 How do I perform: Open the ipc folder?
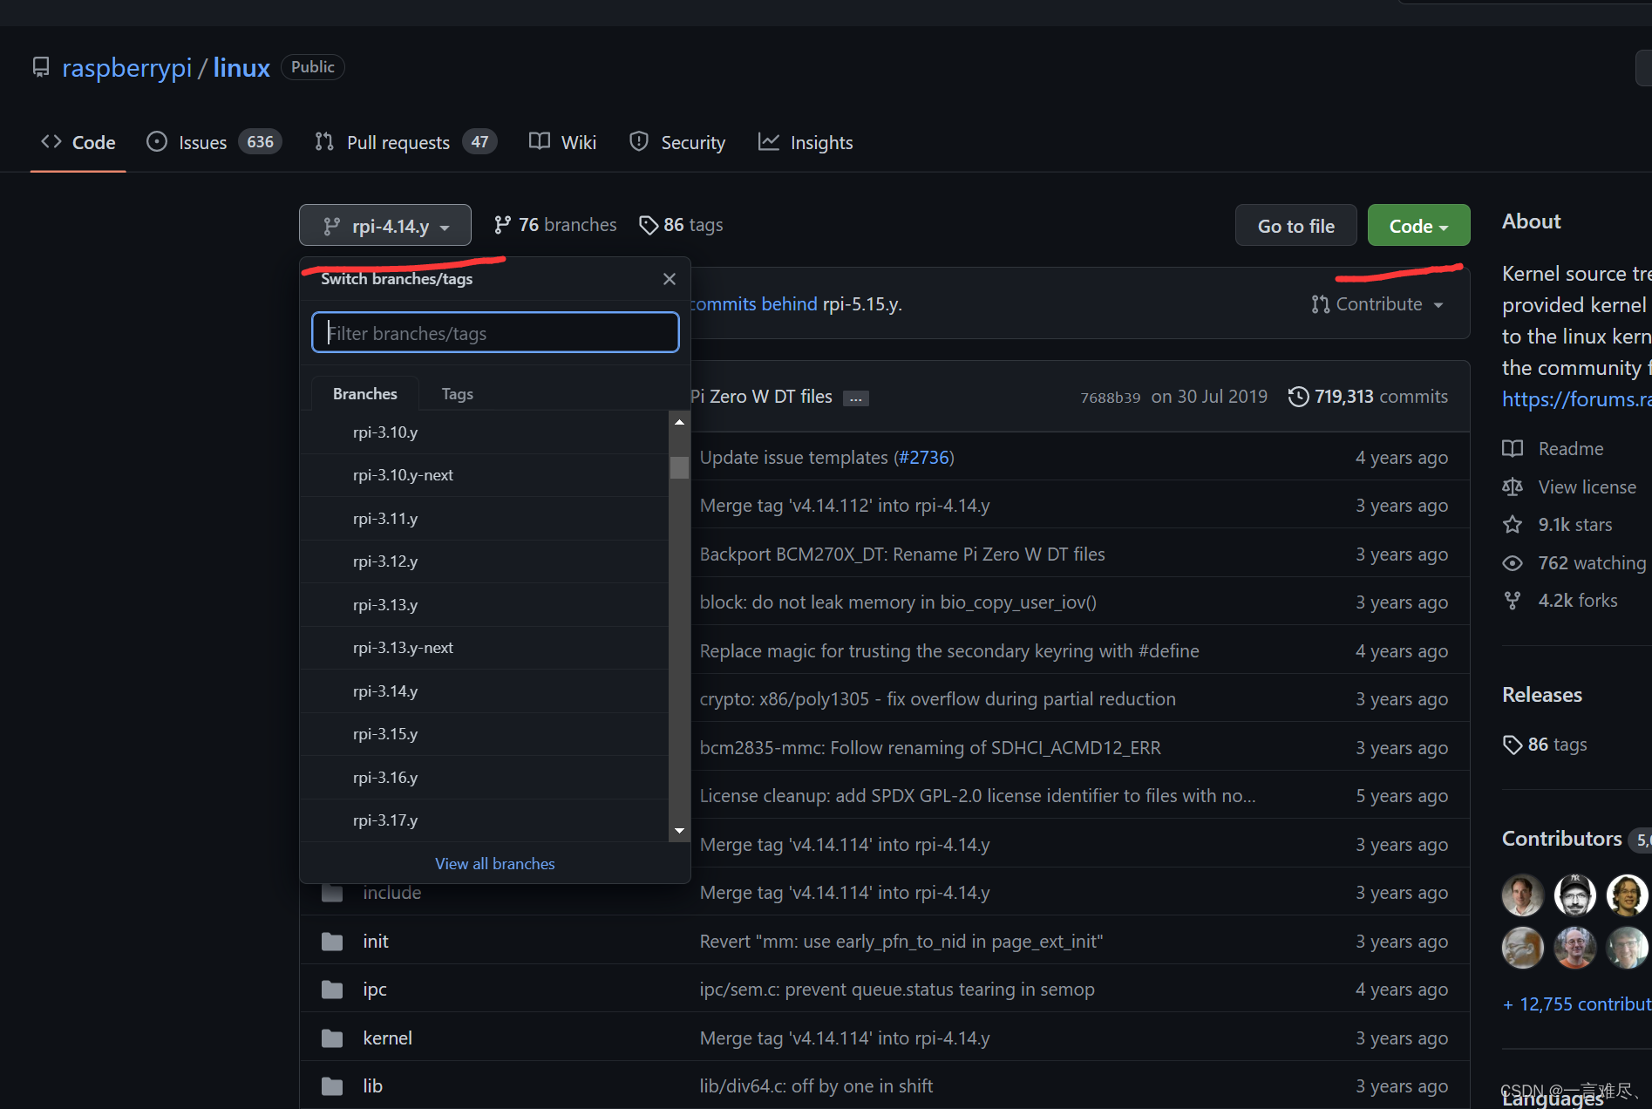pyautogui.click(x=375, y=990)
